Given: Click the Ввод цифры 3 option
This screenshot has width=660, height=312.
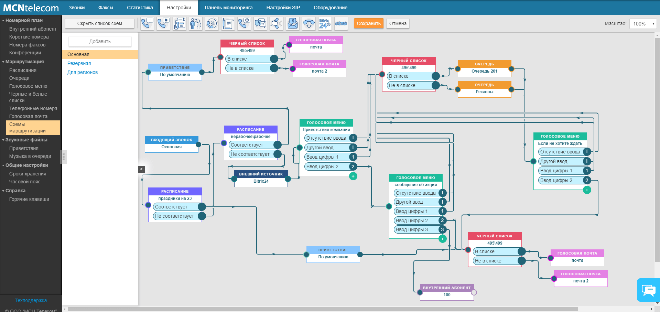Looking at the screenshot, I should pos(420,229).
